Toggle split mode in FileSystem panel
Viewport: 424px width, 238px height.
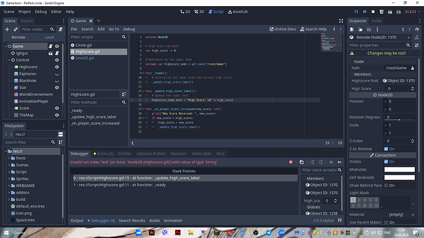click(61, 134)
